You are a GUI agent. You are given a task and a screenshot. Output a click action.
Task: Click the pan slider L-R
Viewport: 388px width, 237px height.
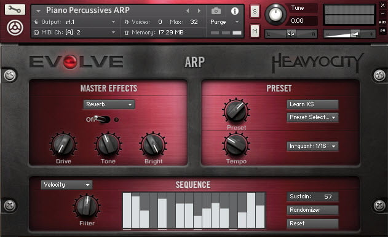tap(291, 34)
